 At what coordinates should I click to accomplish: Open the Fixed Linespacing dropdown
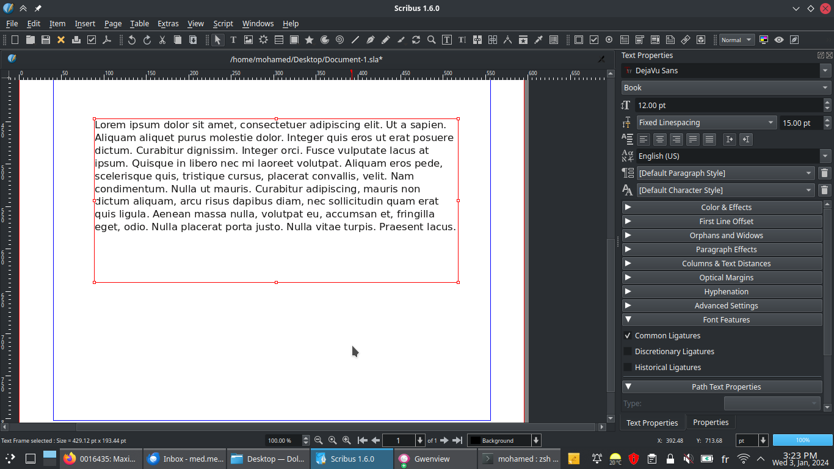(706, 123)
